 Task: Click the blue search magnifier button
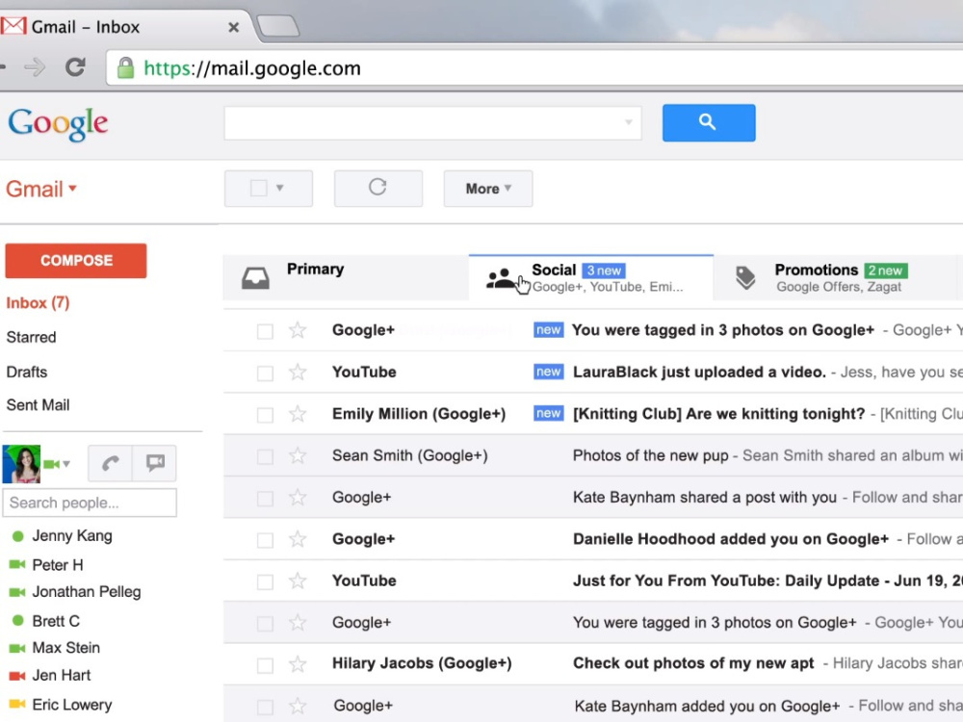tap(709, 123)
